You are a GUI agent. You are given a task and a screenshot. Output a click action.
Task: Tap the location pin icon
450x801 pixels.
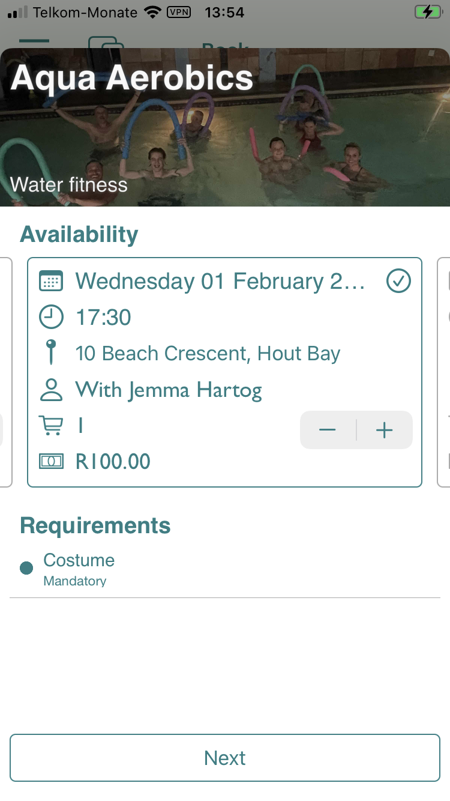click(51, 352)
